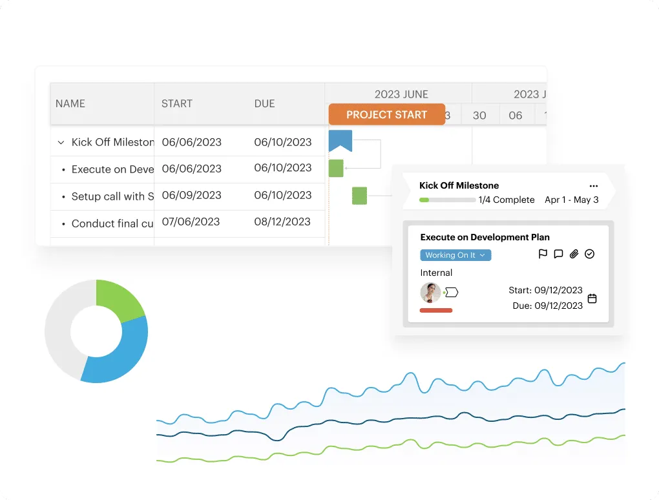Mark the task complete with the checkmark icon

point(589,254)
